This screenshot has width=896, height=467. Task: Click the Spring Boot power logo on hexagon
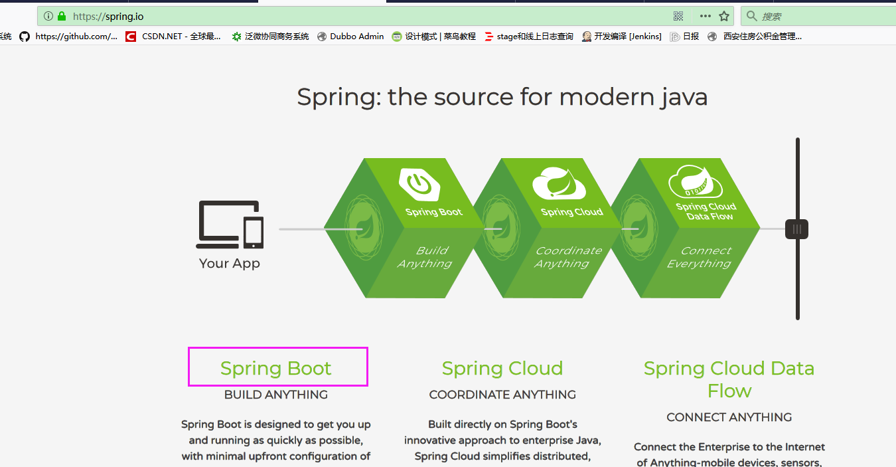point(420,184)
